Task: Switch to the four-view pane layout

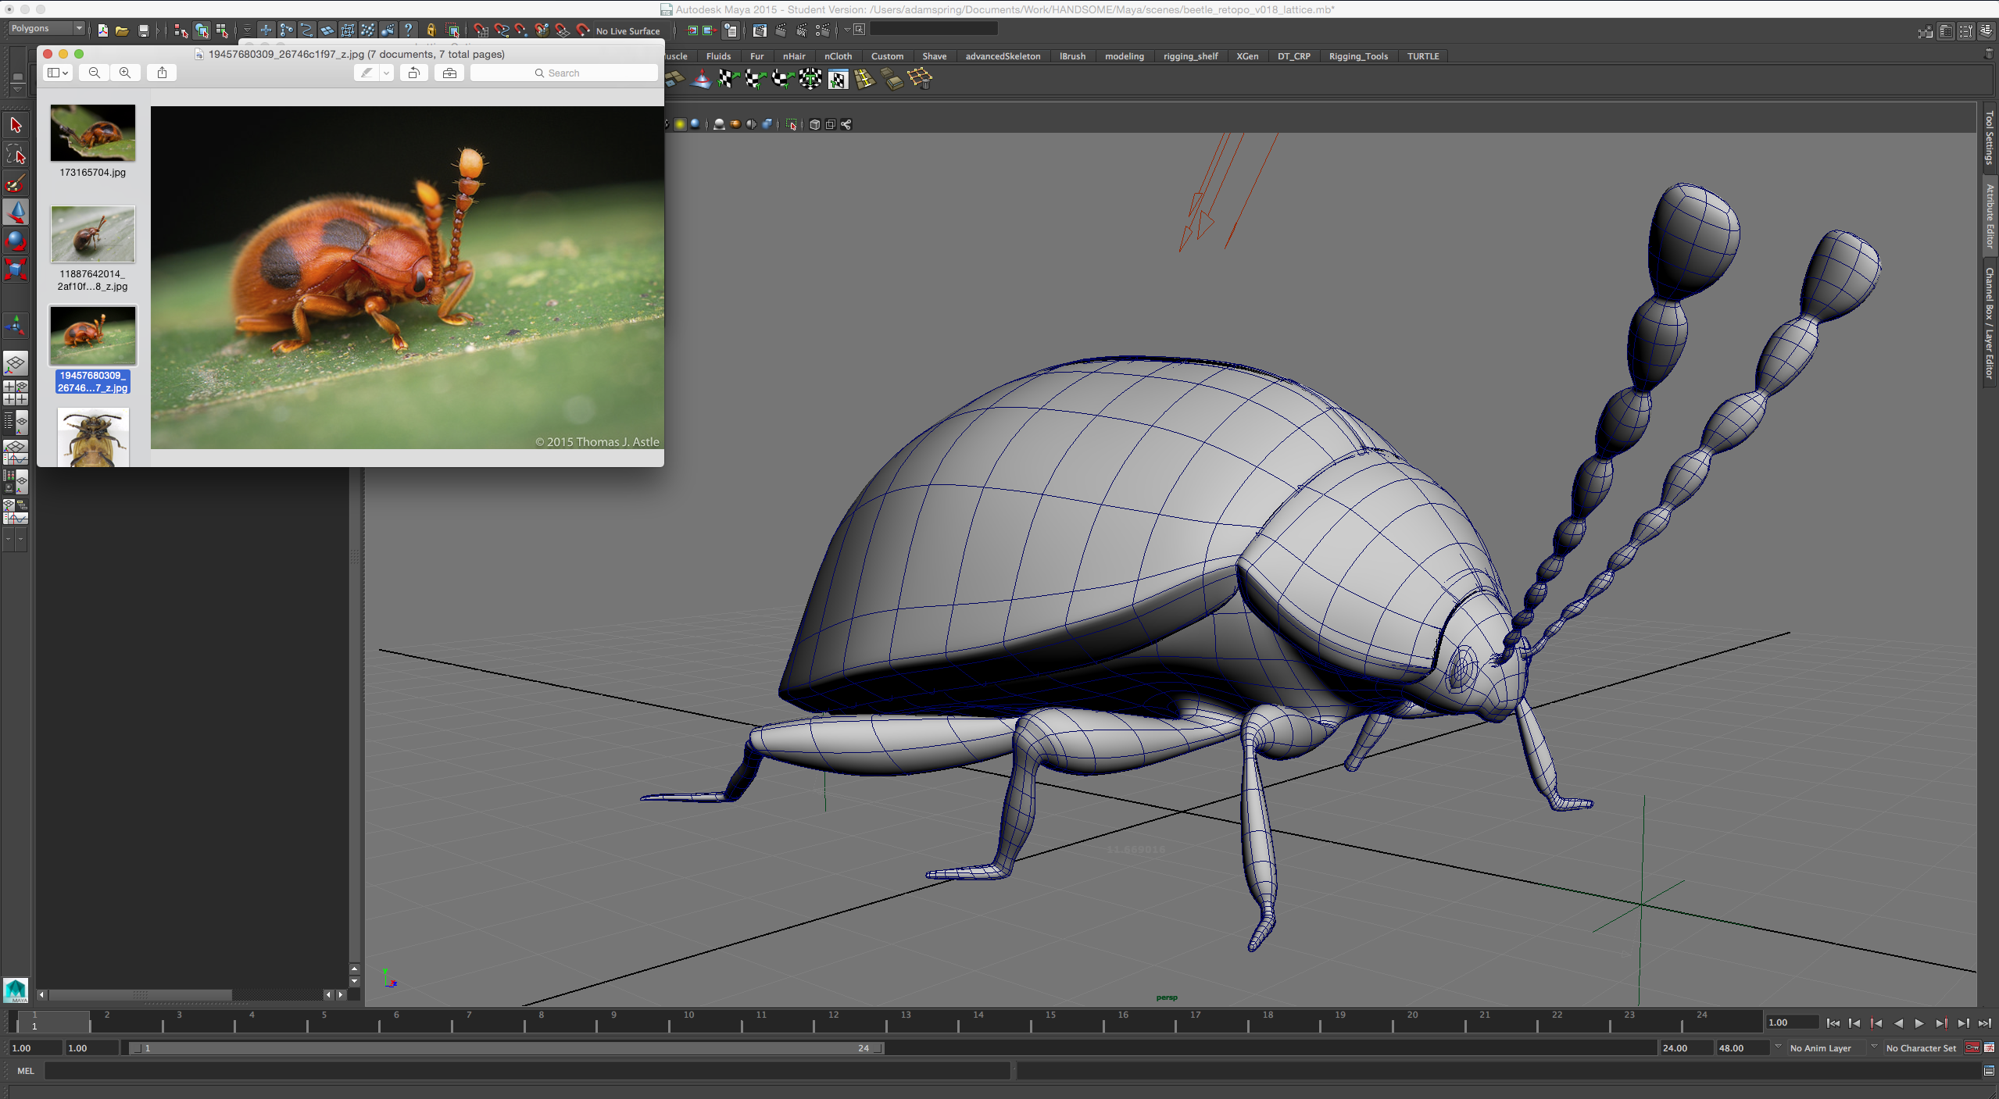Action: click(16, 392)
